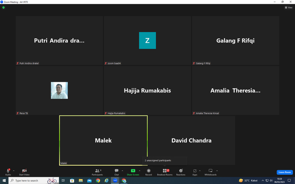
Task: Click the muted mic icon by Galang F Rifqi label
Action: (x=194, y=63)
